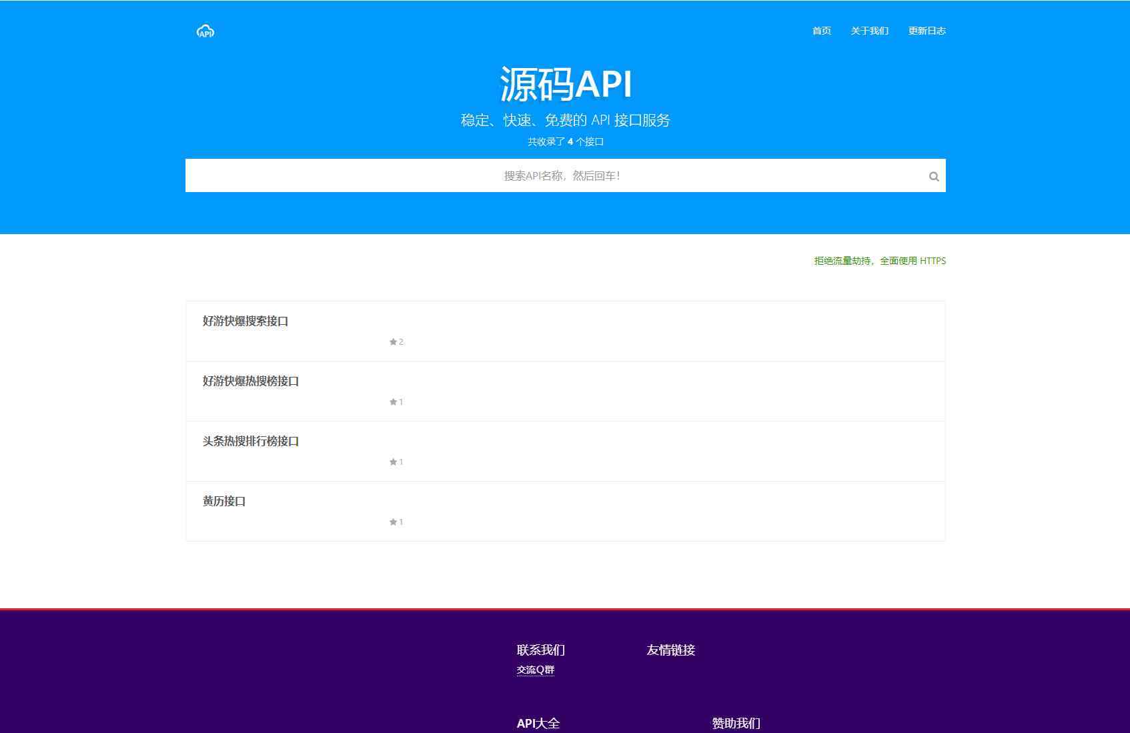
Task: Click 共收录了 4 个接口 text
Action: point(566,141)
